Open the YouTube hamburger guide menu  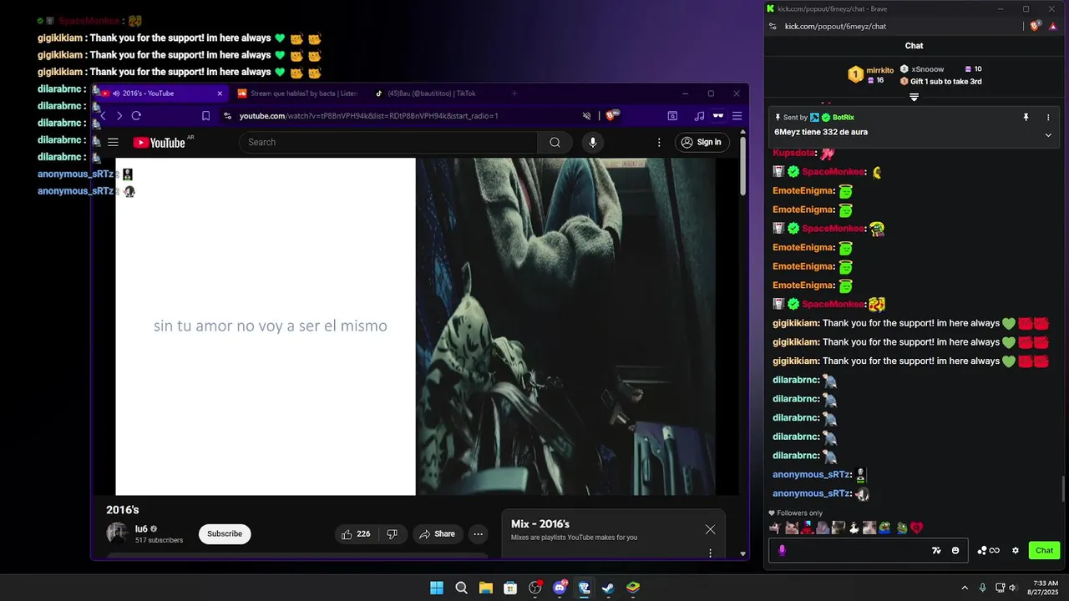point(113,143)
